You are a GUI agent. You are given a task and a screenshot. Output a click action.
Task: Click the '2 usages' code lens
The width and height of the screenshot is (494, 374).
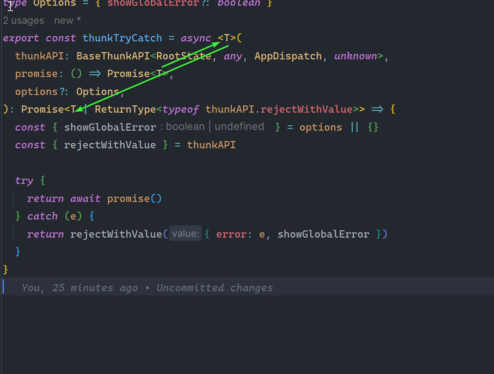(x=23, y=21)
